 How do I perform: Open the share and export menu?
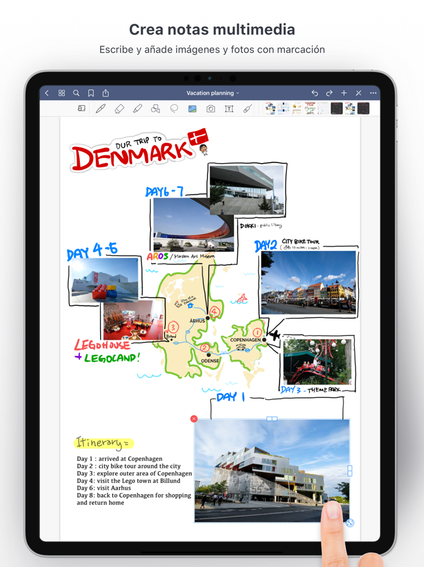coord(106,93)
